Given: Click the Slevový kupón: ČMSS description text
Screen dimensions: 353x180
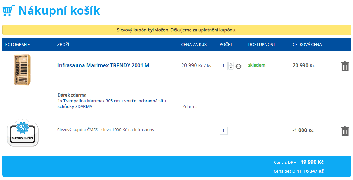Looking at the screenshot, I should tap(106, 130).
